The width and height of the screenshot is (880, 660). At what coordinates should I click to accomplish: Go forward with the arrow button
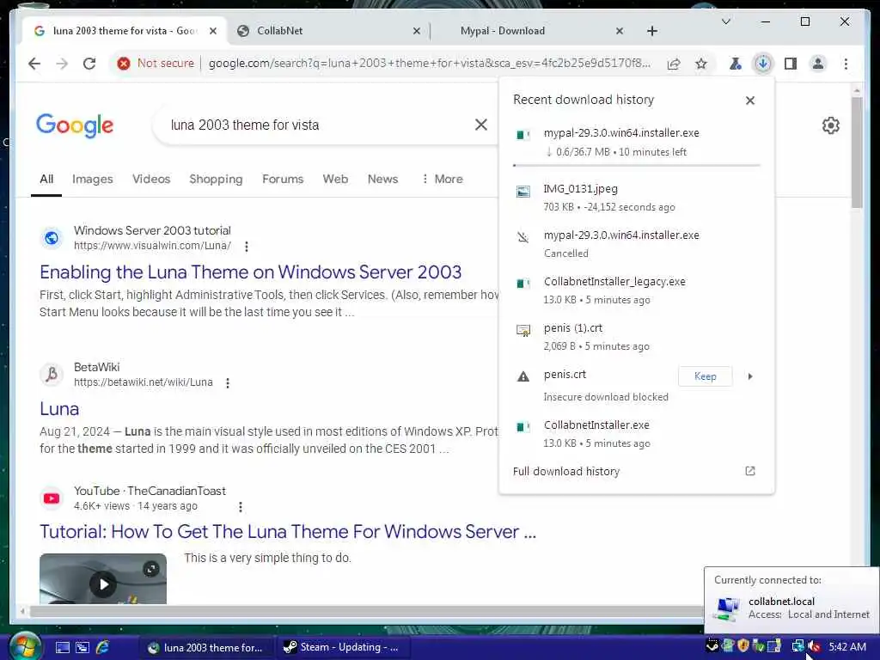click(x=62, y=64)
